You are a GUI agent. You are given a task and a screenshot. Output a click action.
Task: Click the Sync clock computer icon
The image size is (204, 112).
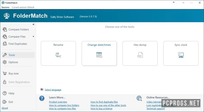181,55
